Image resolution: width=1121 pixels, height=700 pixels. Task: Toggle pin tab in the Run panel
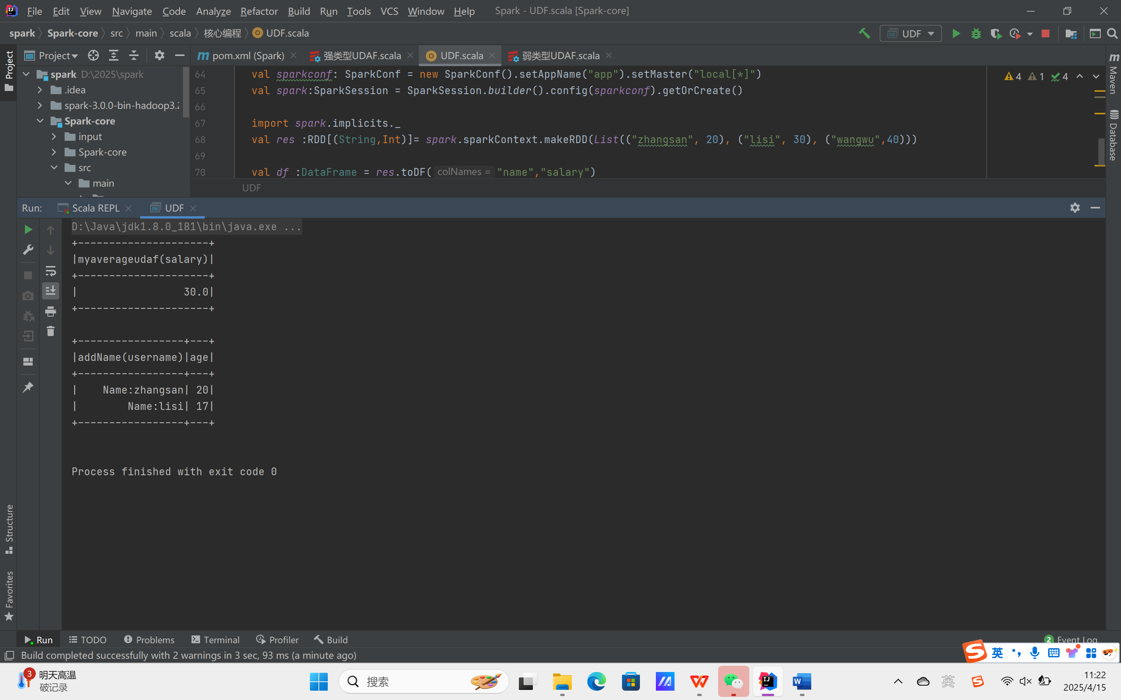pyautogui.click(x=28, y=387)
